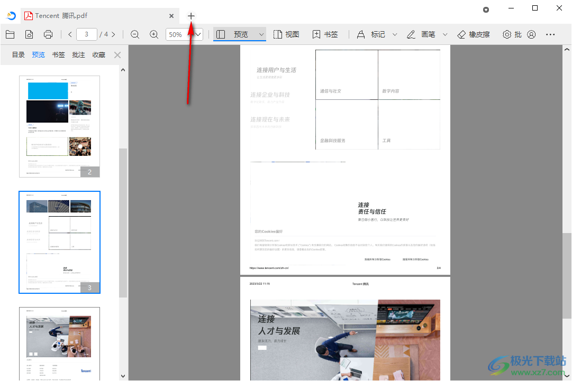Select page 3 thumbnail
The image size is (572, 381).
[59, 242]
